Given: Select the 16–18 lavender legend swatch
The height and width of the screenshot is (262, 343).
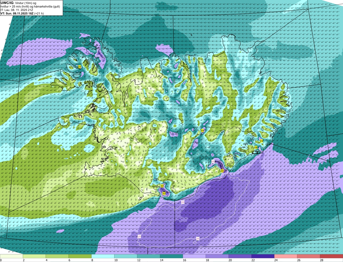Looking at the screenshot, I should (194, 256).
